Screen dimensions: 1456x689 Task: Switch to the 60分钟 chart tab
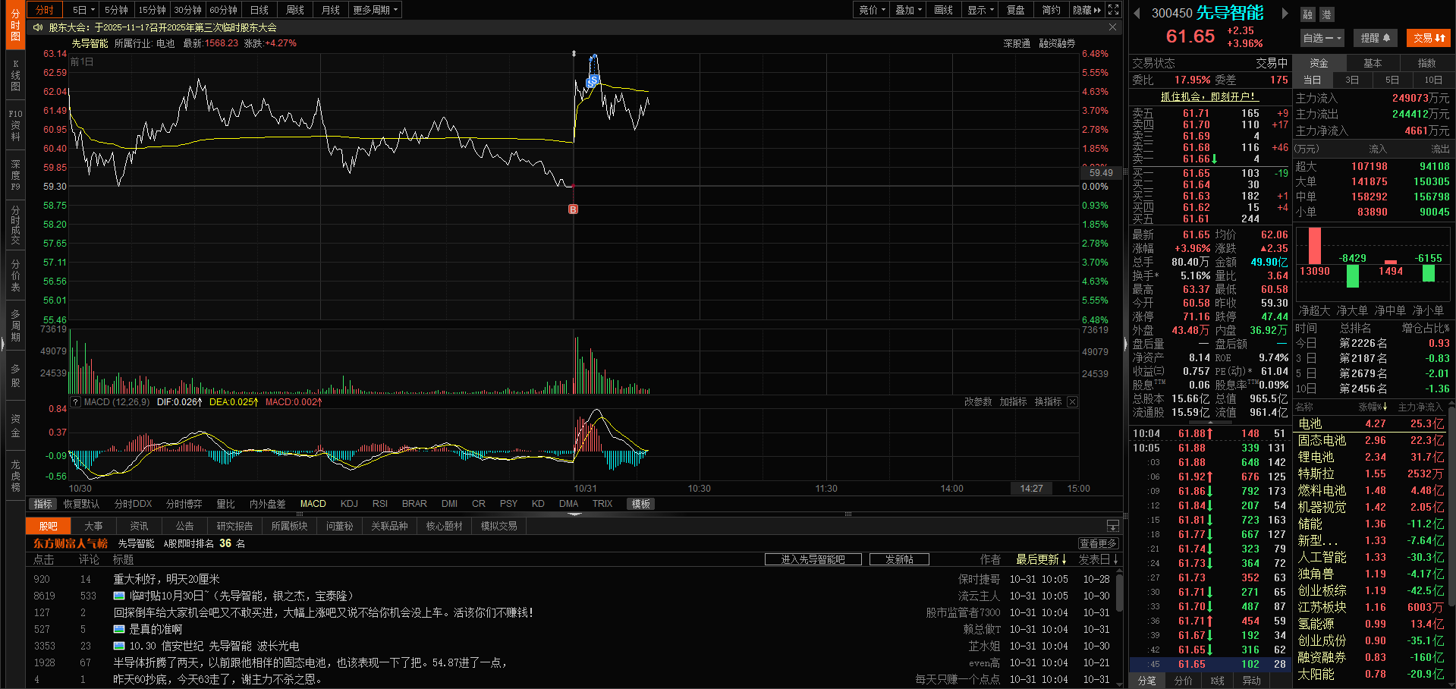coord(223,10)
